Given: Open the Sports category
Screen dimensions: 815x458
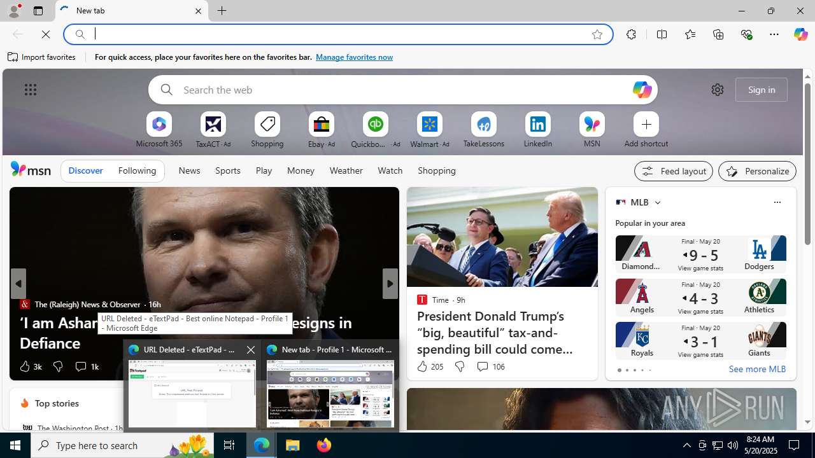Looking at the screenshot, I should [x=227, y=170].
